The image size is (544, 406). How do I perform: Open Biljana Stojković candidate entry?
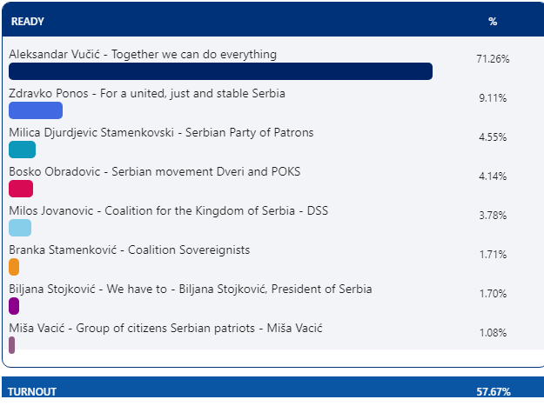pyautogui.click(x=190, y=289)
